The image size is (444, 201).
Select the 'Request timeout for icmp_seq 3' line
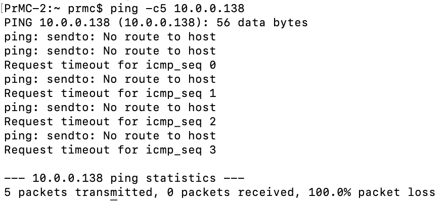(x=110, y=150)
